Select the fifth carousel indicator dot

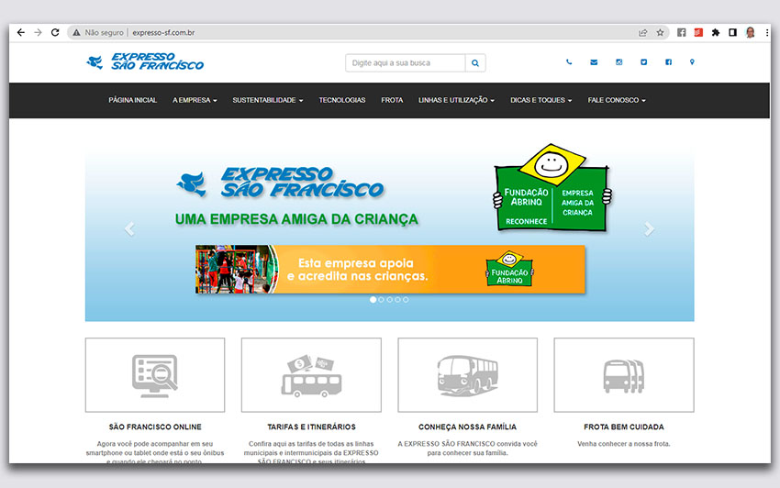pyautogui.click(x=406, y=299)
